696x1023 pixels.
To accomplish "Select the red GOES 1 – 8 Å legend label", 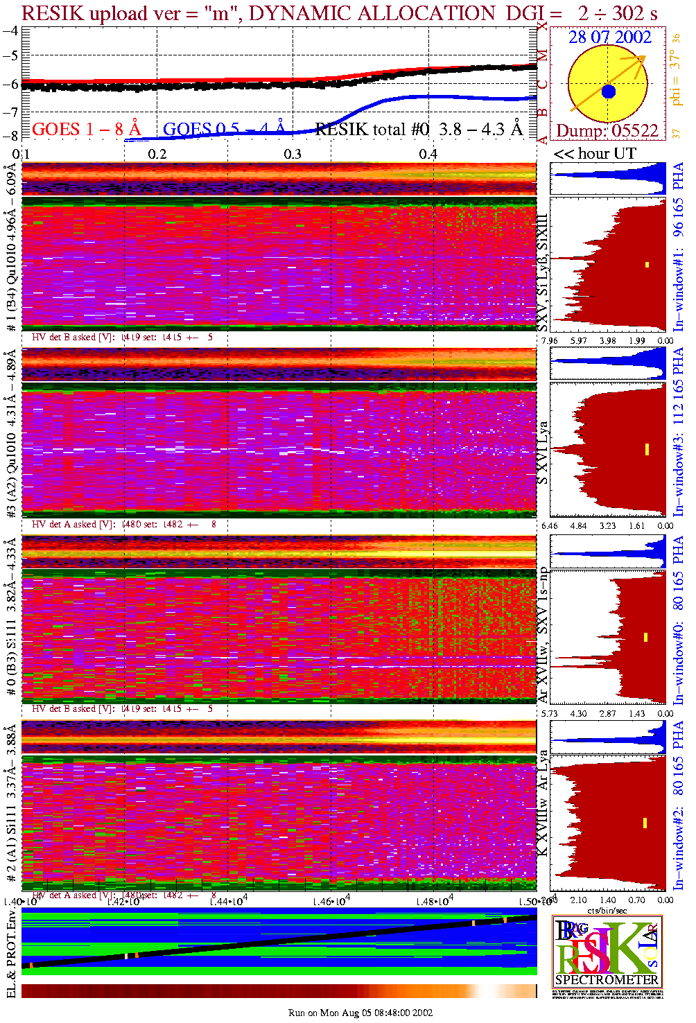I will (86, 129).
